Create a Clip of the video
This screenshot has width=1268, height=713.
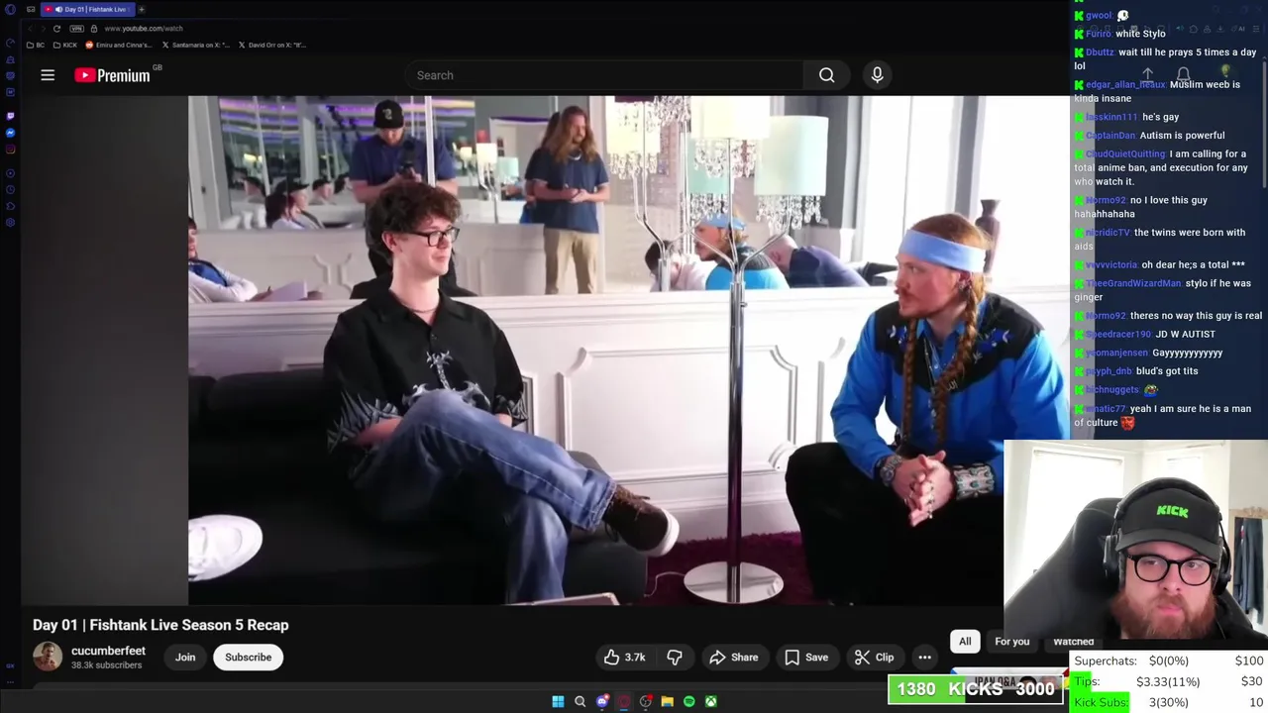[x=874, y=658]
